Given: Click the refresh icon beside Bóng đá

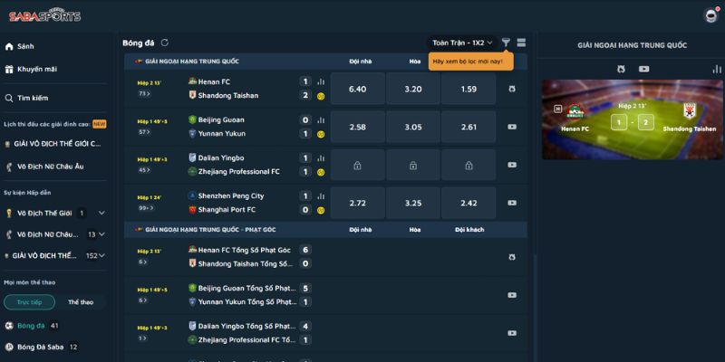Looking at the screenshot, I should [165, 43].
